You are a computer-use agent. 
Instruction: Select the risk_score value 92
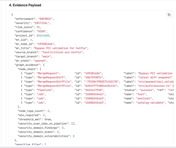[x=38, y=27]
